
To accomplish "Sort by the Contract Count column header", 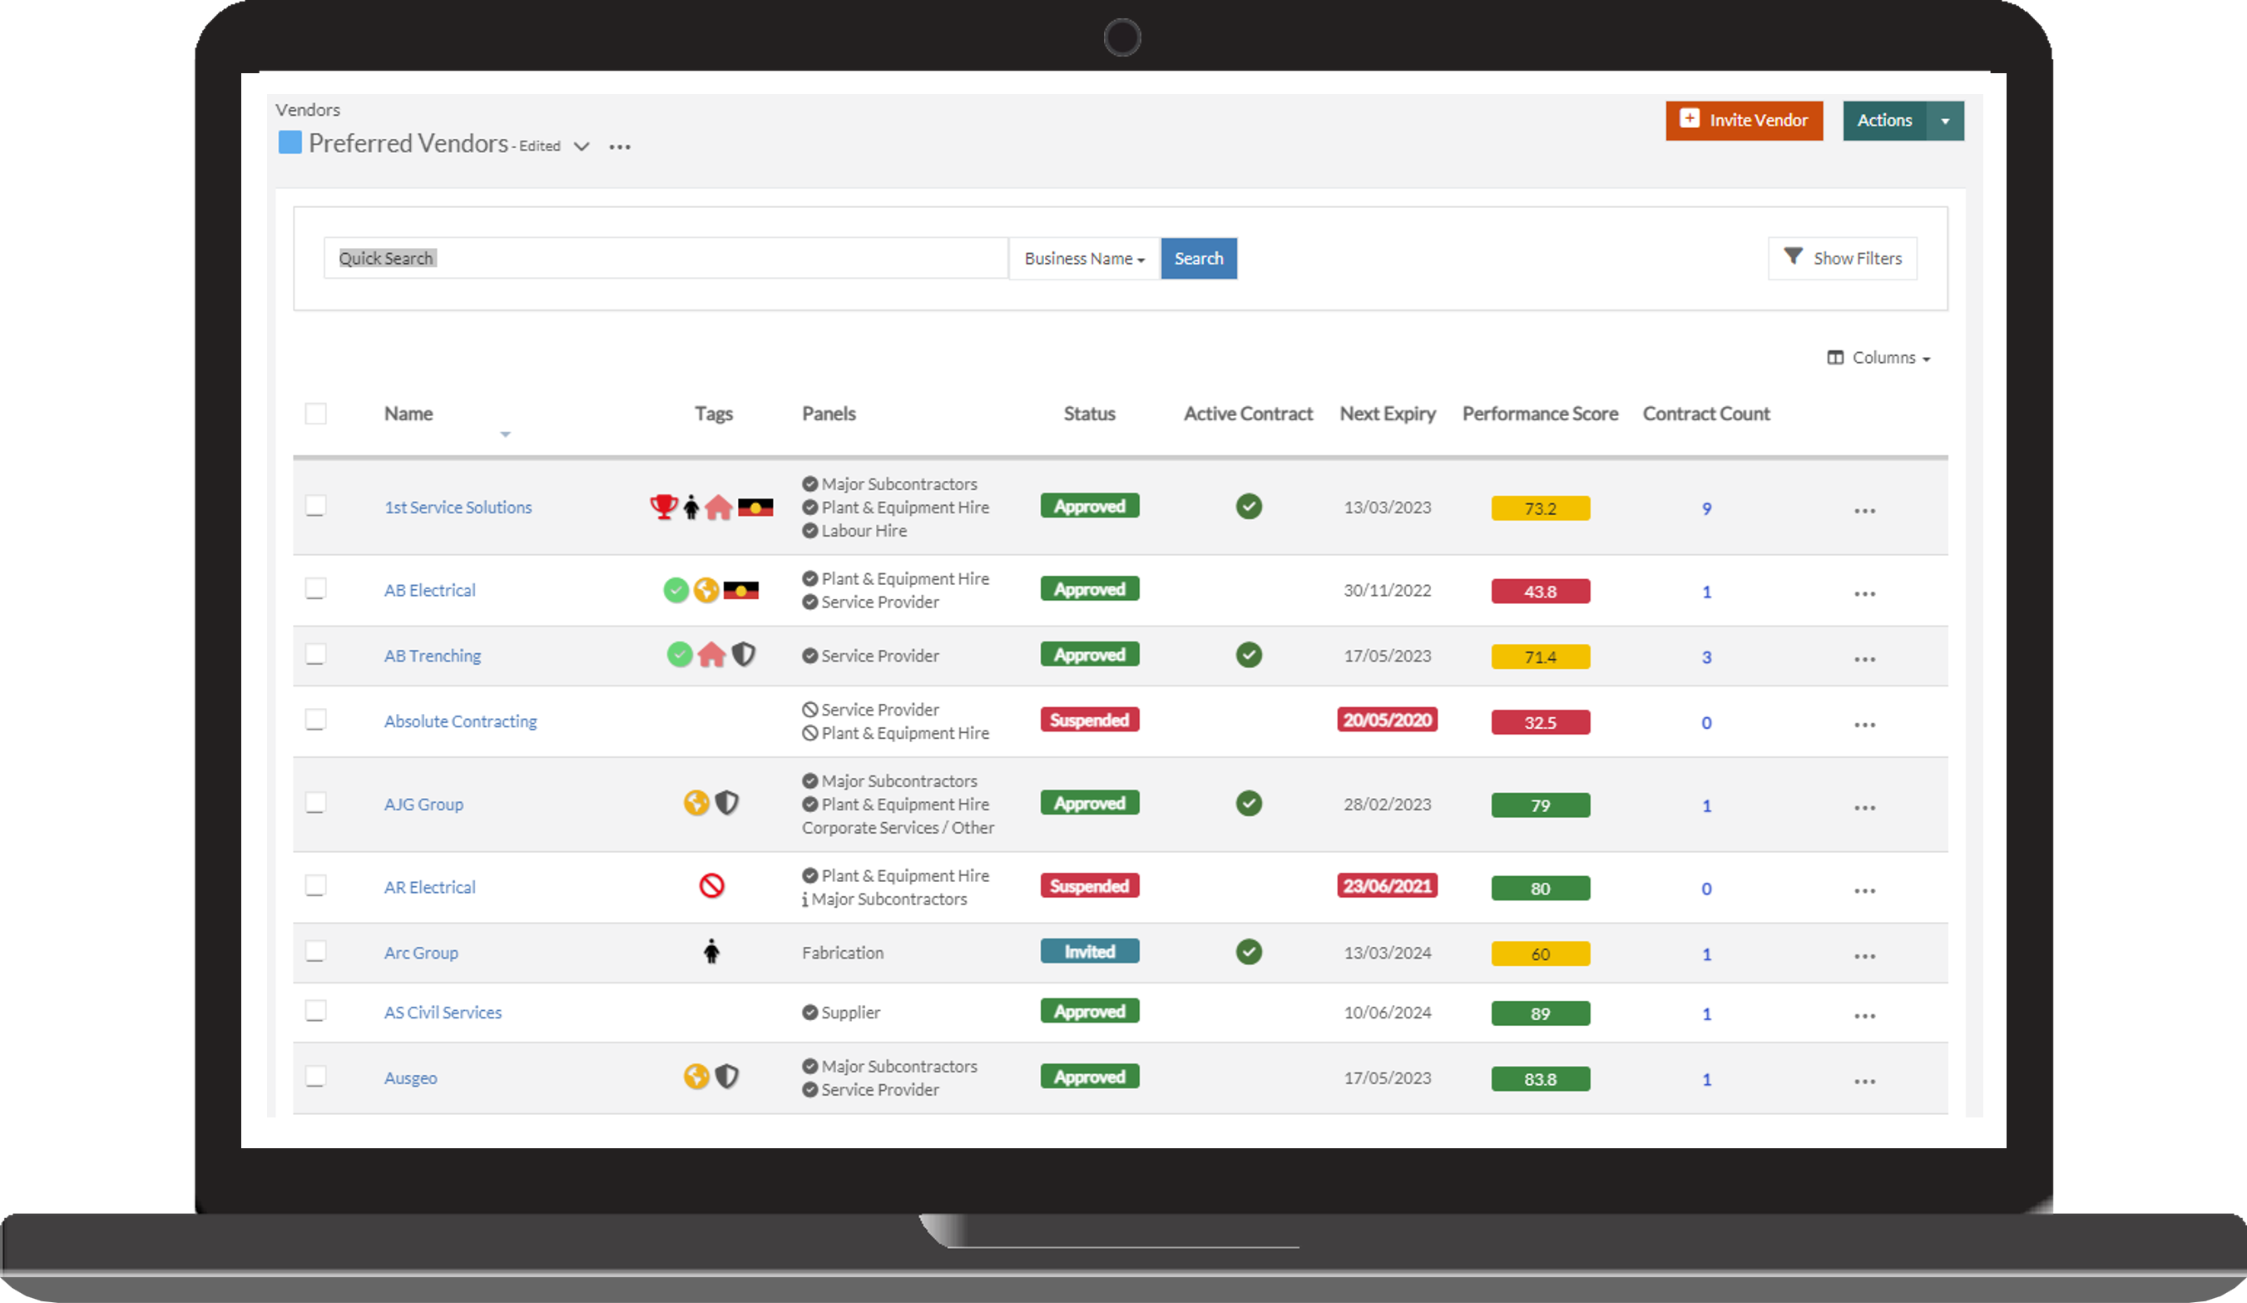I will point(1705,414).
